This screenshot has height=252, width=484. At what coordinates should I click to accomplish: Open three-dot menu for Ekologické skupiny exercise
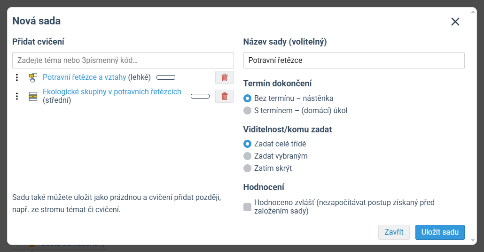click(17, 96)
